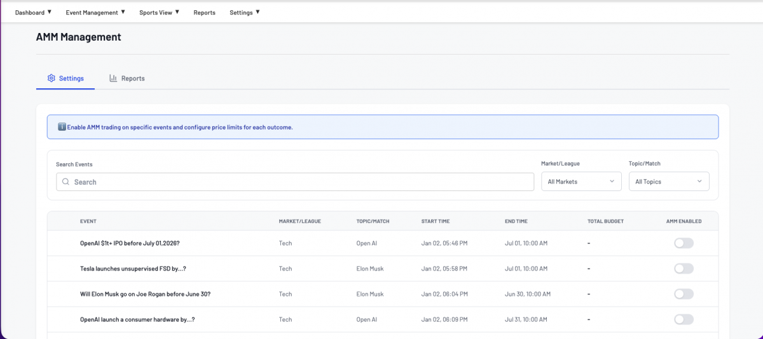Enable AMM for OpenAI $1t+ IPO event
Image resolution: width=763 pixels, height=339 pixels.
click(x=684, y=243)
